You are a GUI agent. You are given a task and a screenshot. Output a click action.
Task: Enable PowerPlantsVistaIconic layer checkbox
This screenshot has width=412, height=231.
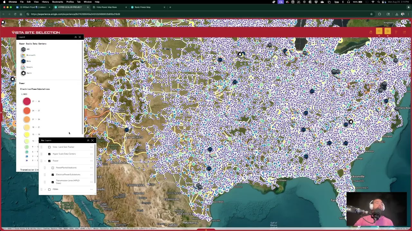[x=53, y=168]
